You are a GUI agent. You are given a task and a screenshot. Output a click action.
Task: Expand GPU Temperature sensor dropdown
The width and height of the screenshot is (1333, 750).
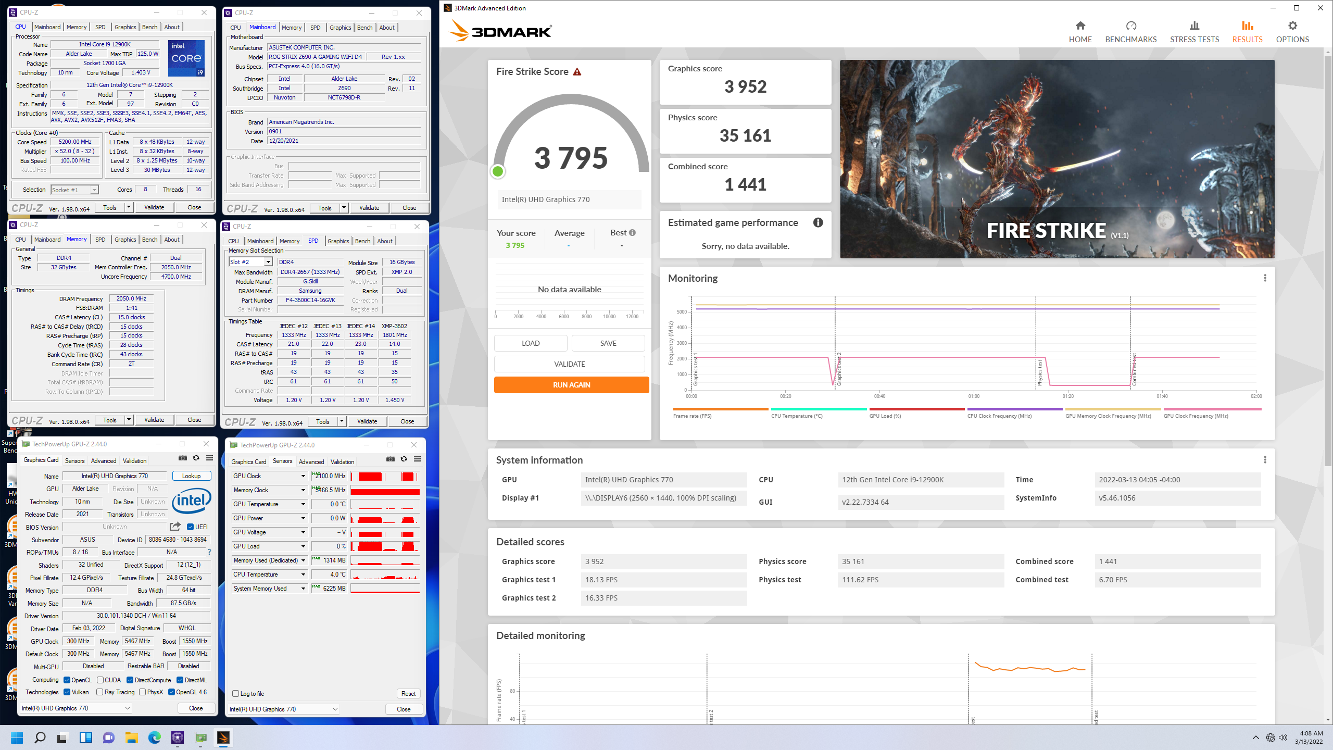303,504
